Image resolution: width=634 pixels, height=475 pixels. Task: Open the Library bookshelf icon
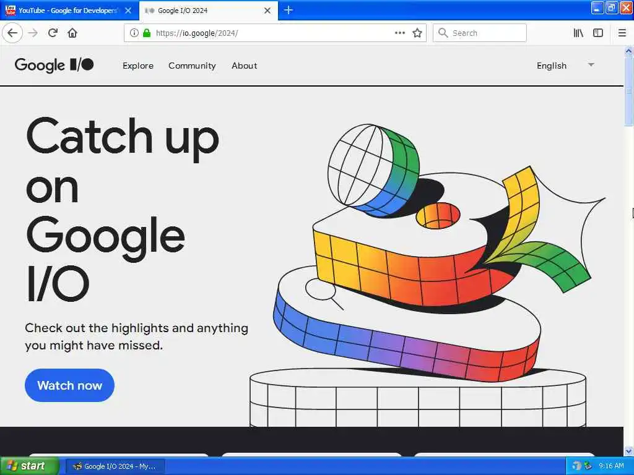point(578,33)
